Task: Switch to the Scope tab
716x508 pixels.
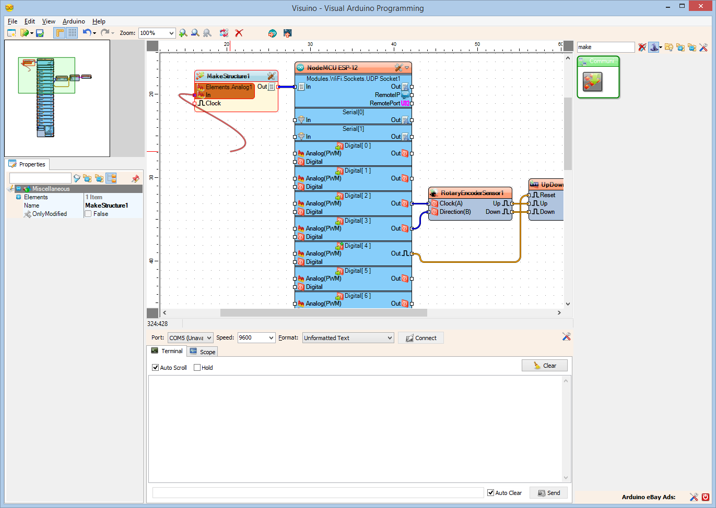Action: point(202,351)
